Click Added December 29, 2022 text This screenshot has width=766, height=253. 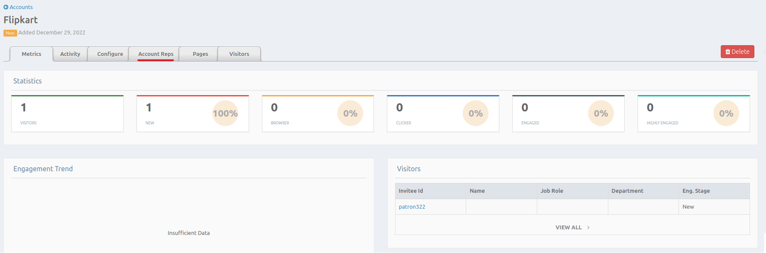(x=52, y=33)
